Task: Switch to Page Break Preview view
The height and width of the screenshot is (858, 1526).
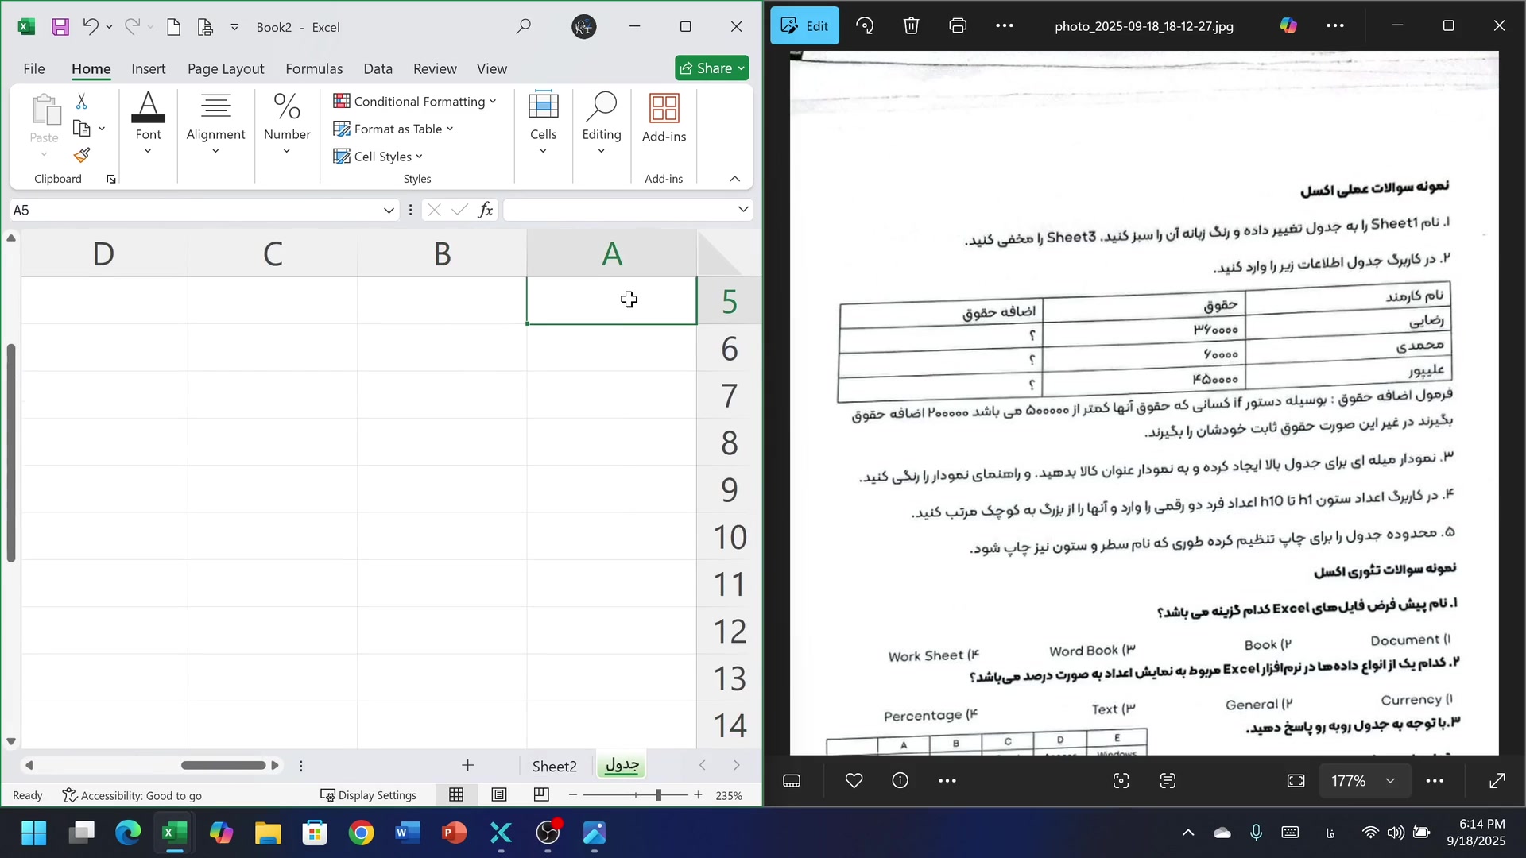Action: coord(541,794)
